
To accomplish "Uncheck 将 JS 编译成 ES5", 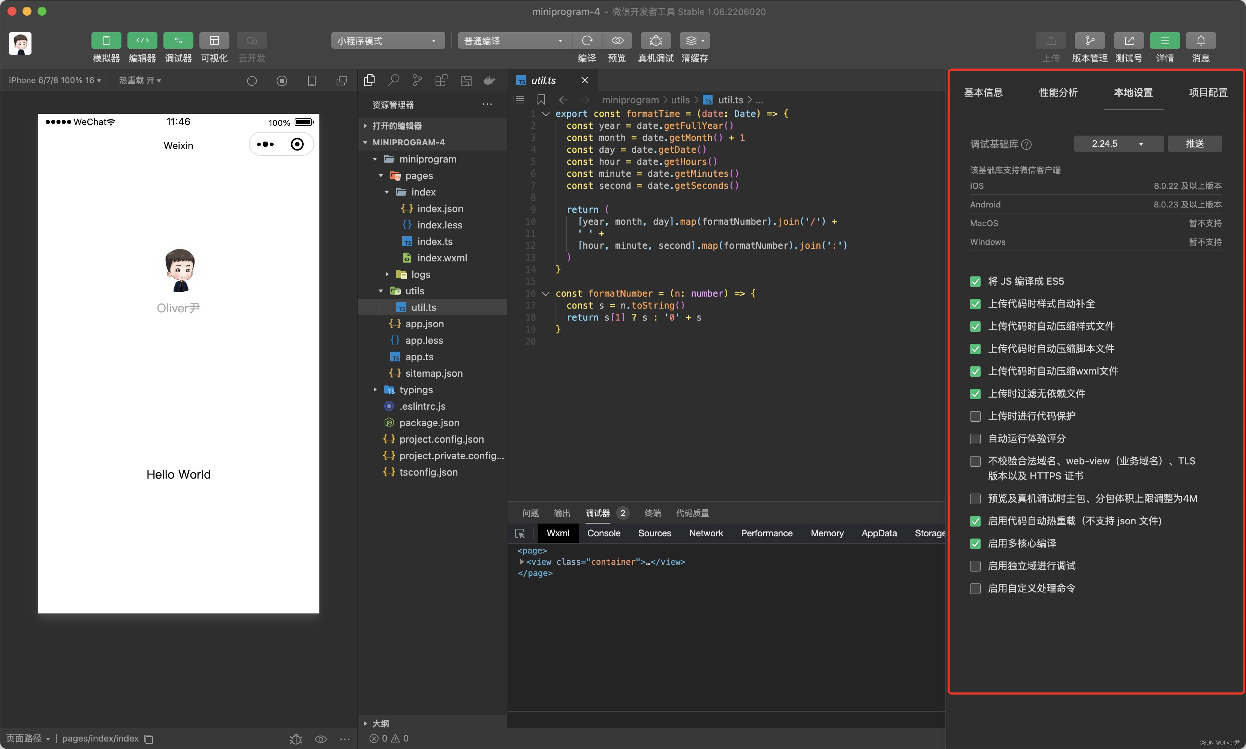I will click(975, 282).
